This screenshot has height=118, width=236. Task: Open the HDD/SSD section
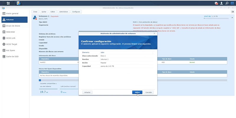14,32
